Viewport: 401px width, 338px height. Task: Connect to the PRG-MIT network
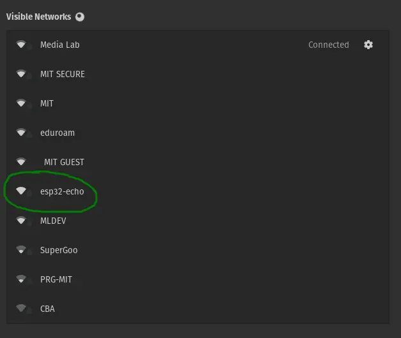(x=56, y=279)
